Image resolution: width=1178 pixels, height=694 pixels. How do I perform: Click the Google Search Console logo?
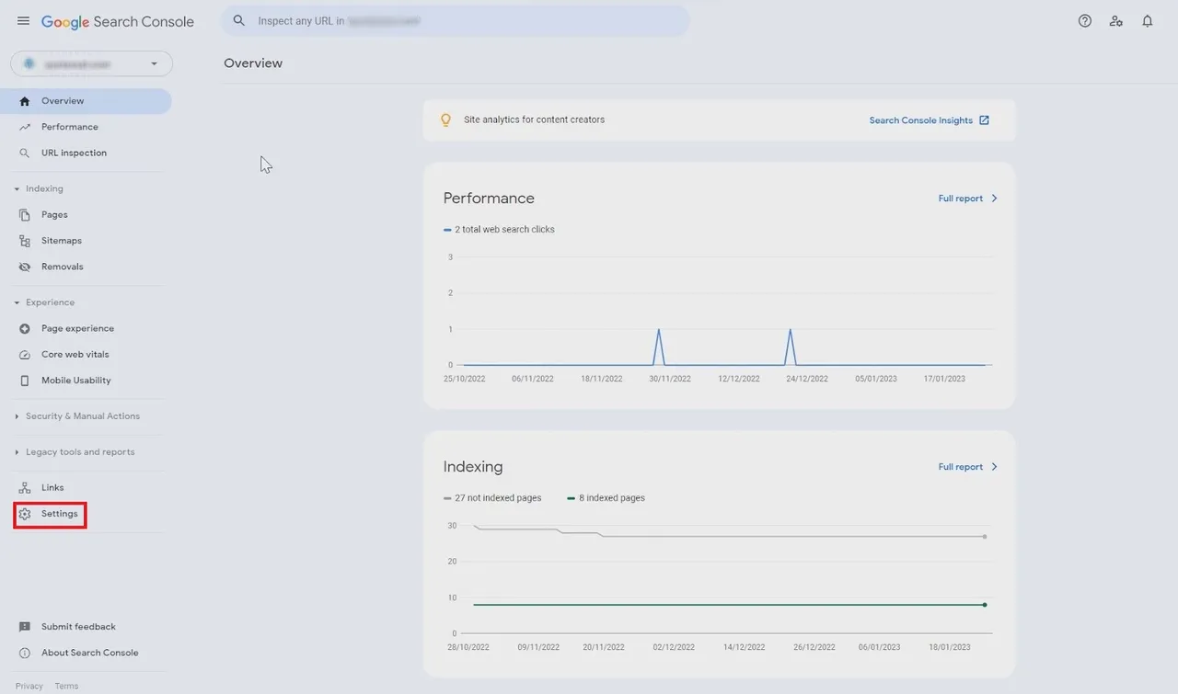click(118, 21)
